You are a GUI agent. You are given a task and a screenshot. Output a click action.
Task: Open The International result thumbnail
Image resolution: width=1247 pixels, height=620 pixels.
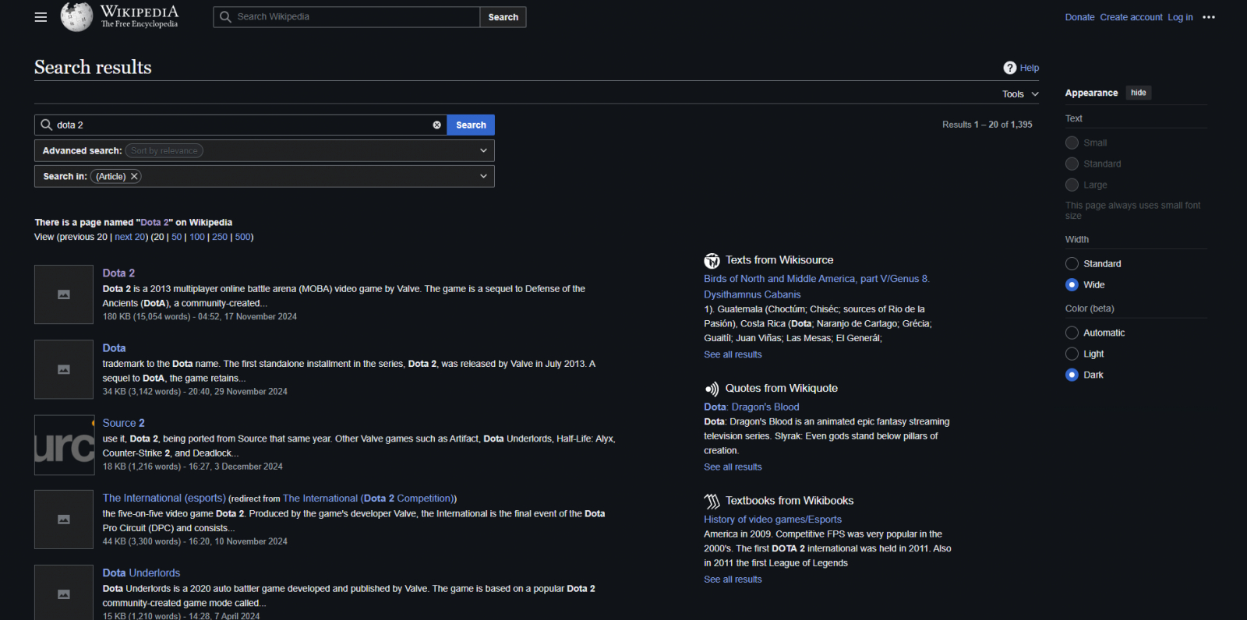pyautogui.click(x=64, y=520)
